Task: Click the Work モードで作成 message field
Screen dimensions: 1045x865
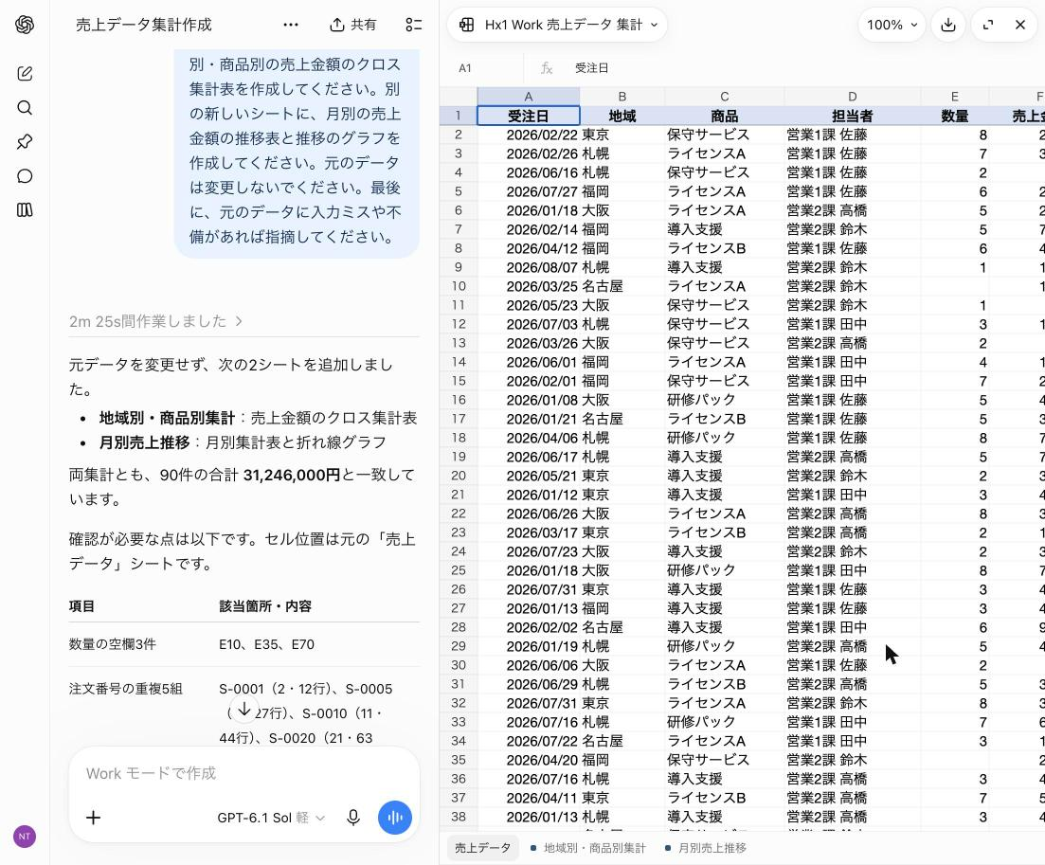Action: 243,773
